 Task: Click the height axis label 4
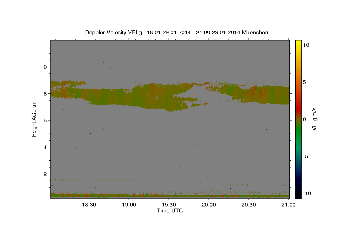[x=45, y=147]
